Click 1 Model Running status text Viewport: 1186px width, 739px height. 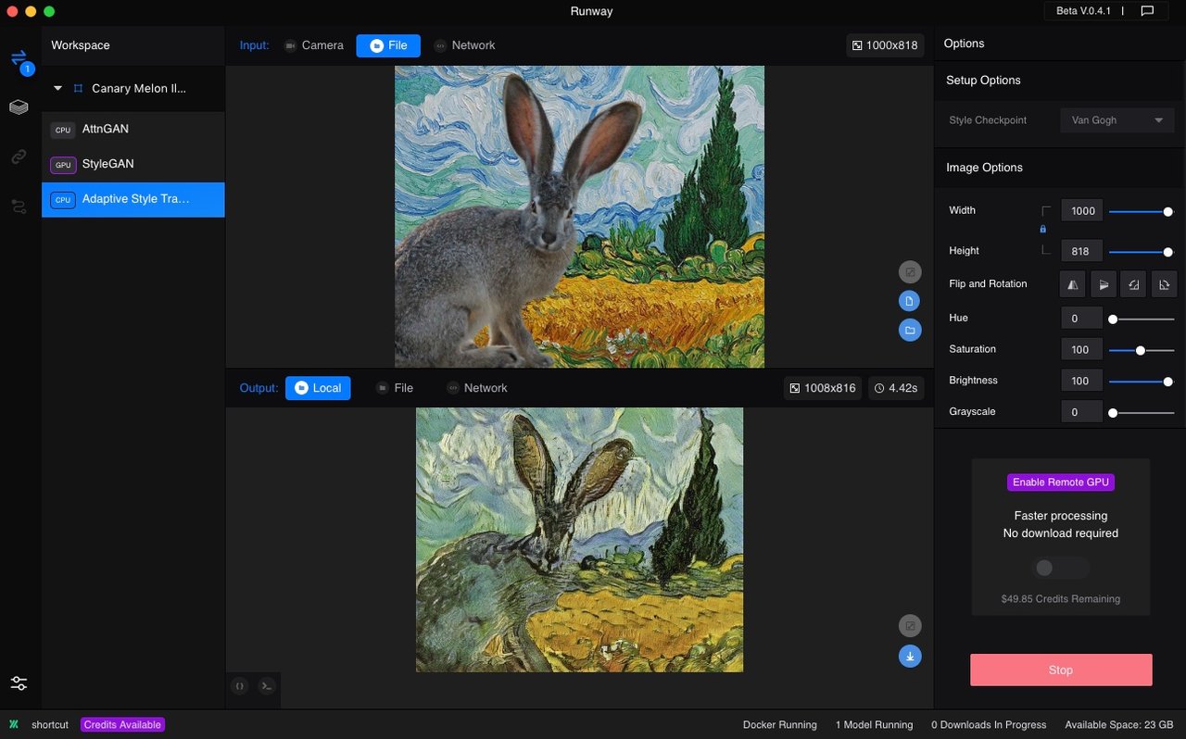tap(874, 725)
